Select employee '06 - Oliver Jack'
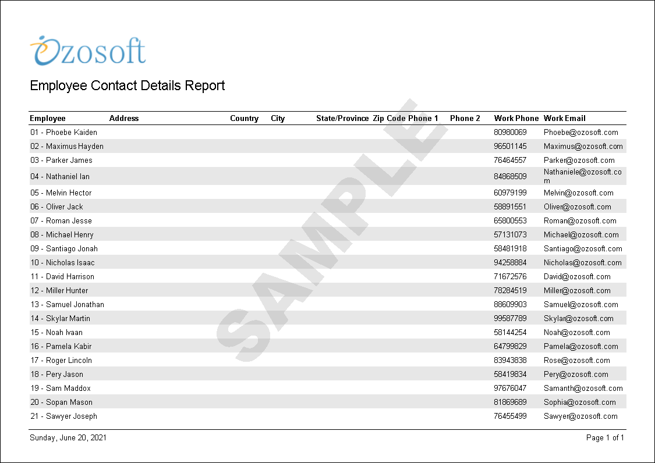The height and width of the screenshot is (463, 655). [x=57, y=206]
